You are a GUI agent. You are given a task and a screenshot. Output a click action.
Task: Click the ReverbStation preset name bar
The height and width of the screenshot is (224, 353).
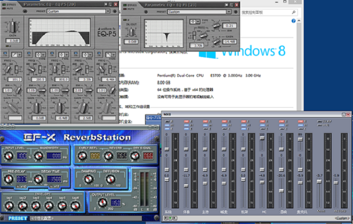(86, 218)
